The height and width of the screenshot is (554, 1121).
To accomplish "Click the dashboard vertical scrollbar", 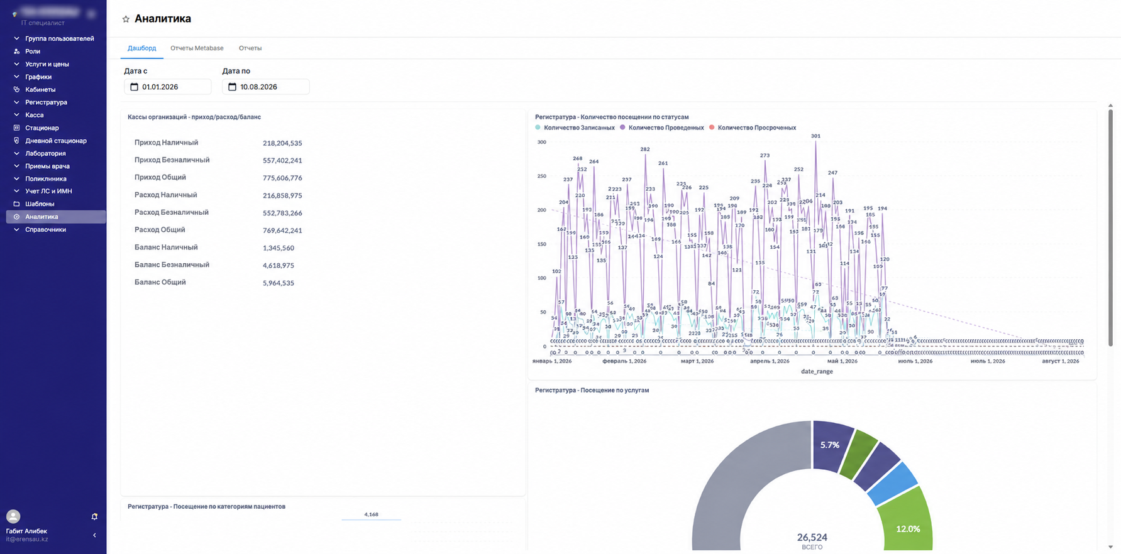I will (x=1110, y=228).
